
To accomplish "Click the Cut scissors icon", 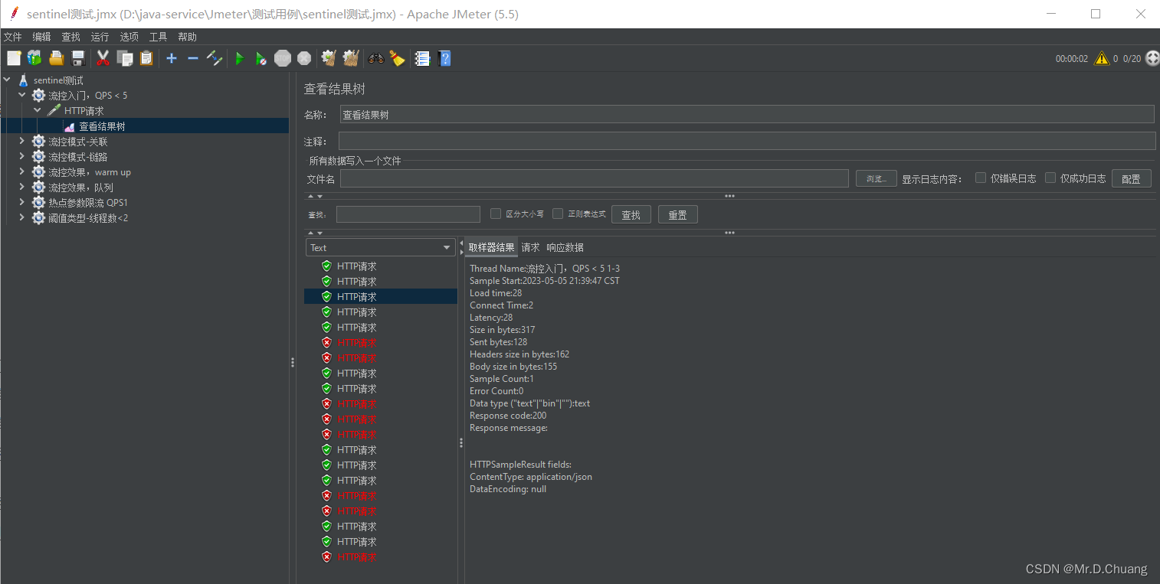I will [x=103, y=58].
